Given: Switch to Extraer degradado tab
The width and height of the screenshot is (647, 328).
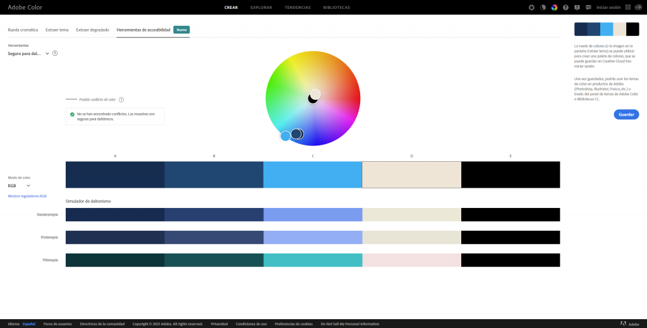Looking at the screenshot, I should [92, 30].
